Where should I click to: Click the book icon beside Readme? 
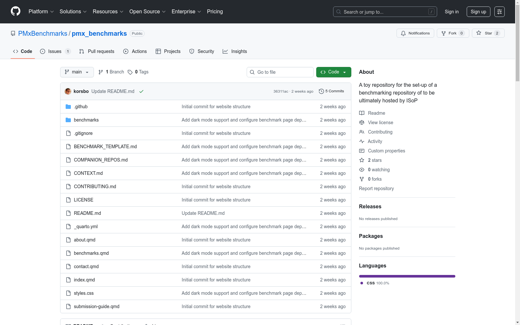(362, 113)
